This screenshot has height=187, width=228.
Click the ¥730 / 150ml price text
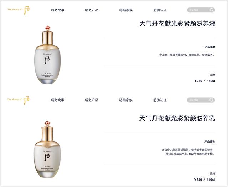coord(204,81)
